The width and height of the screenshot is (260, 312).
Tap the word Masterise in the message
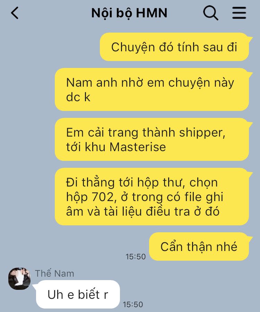pyautogui.click(x=138, y=147)
